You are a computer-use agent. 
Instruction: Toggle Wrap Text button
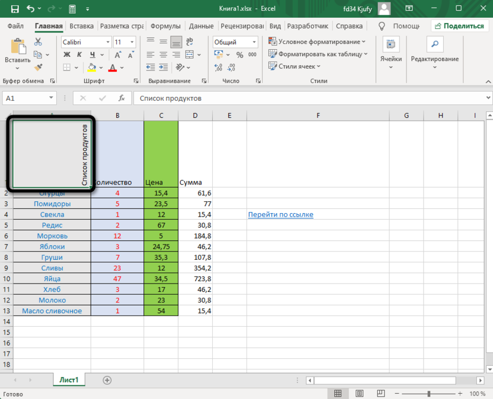point(190,42)
